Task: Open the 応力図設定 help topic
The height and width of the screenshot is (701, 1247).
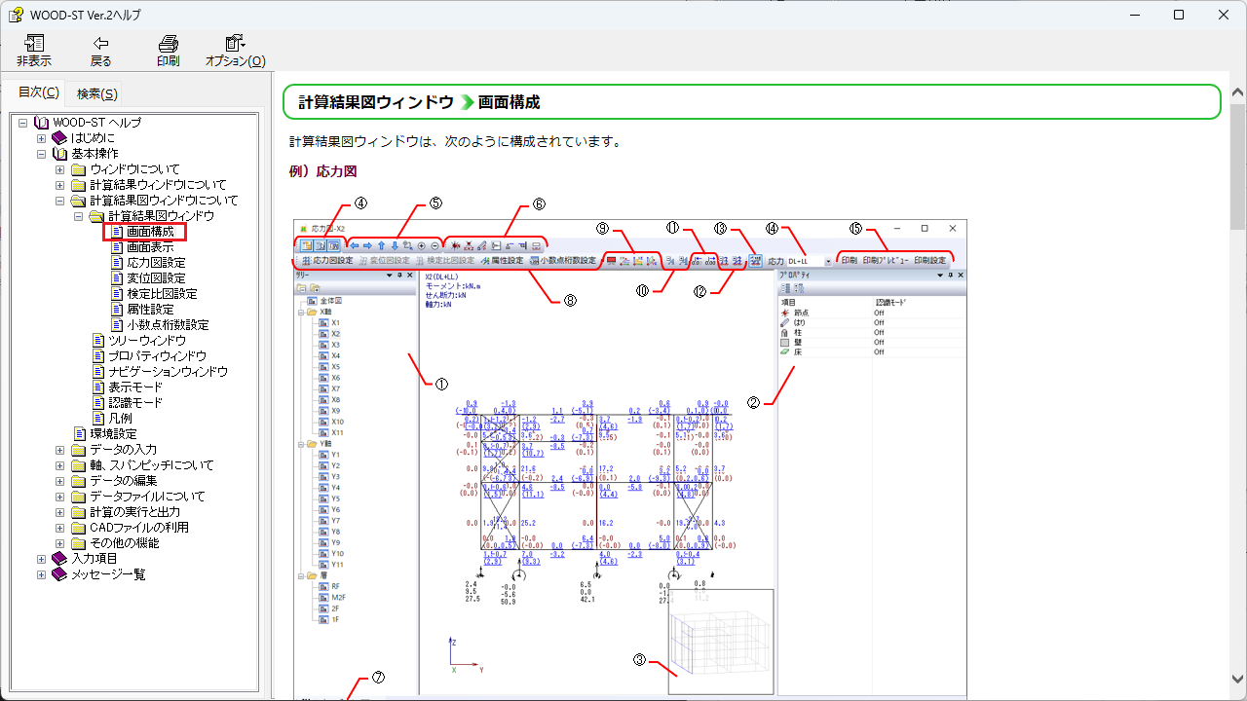Action: click(x=156, y=263)
